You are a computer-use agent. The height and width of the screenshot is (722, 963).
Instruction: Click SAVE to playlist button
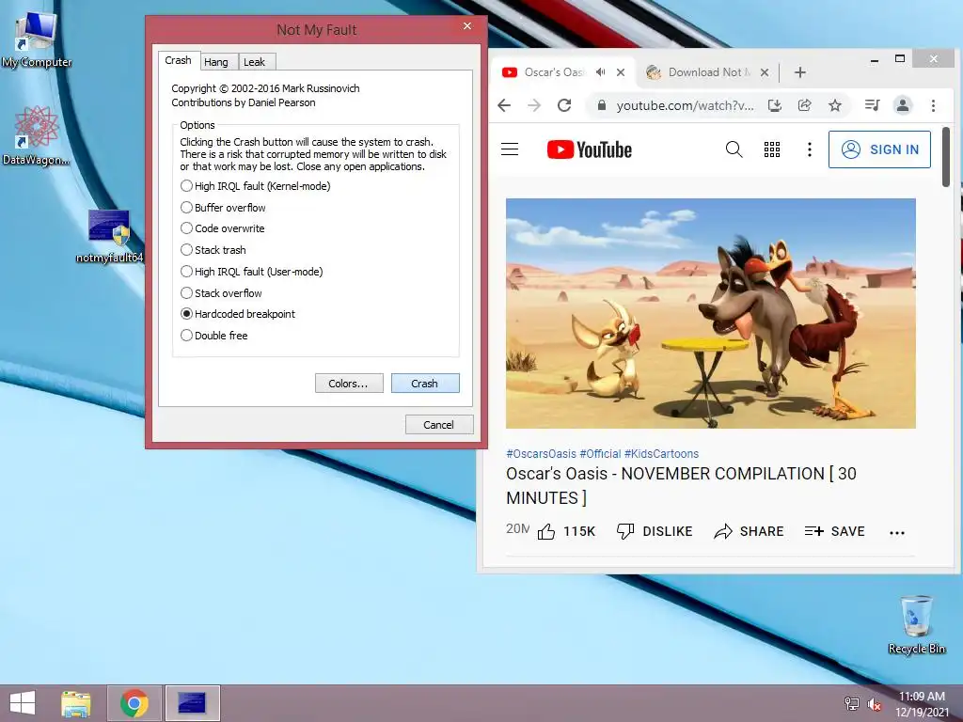pyautogui.click(x=835, y=531)
